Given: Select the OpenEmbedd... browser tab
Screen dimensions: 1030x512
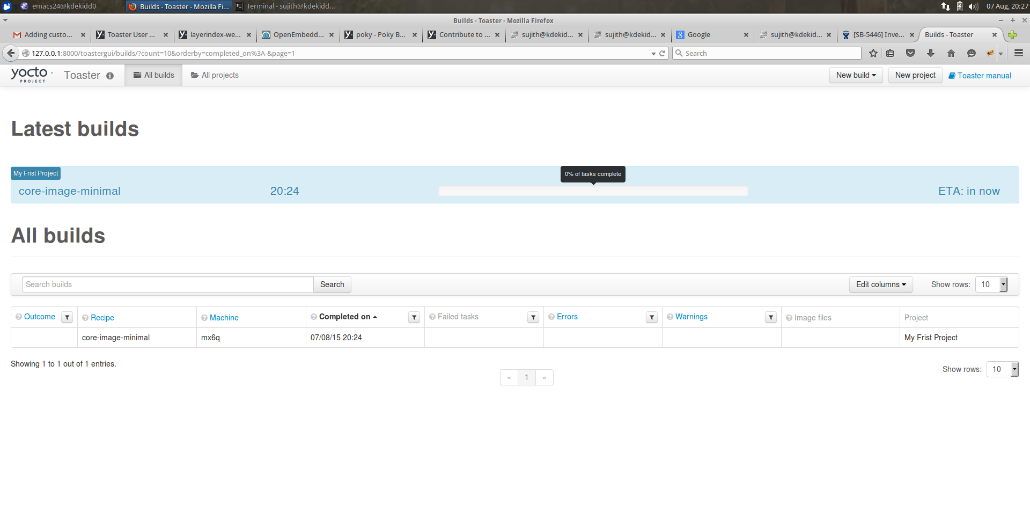Looking at the screenshot, I should (x=298, y=35).
